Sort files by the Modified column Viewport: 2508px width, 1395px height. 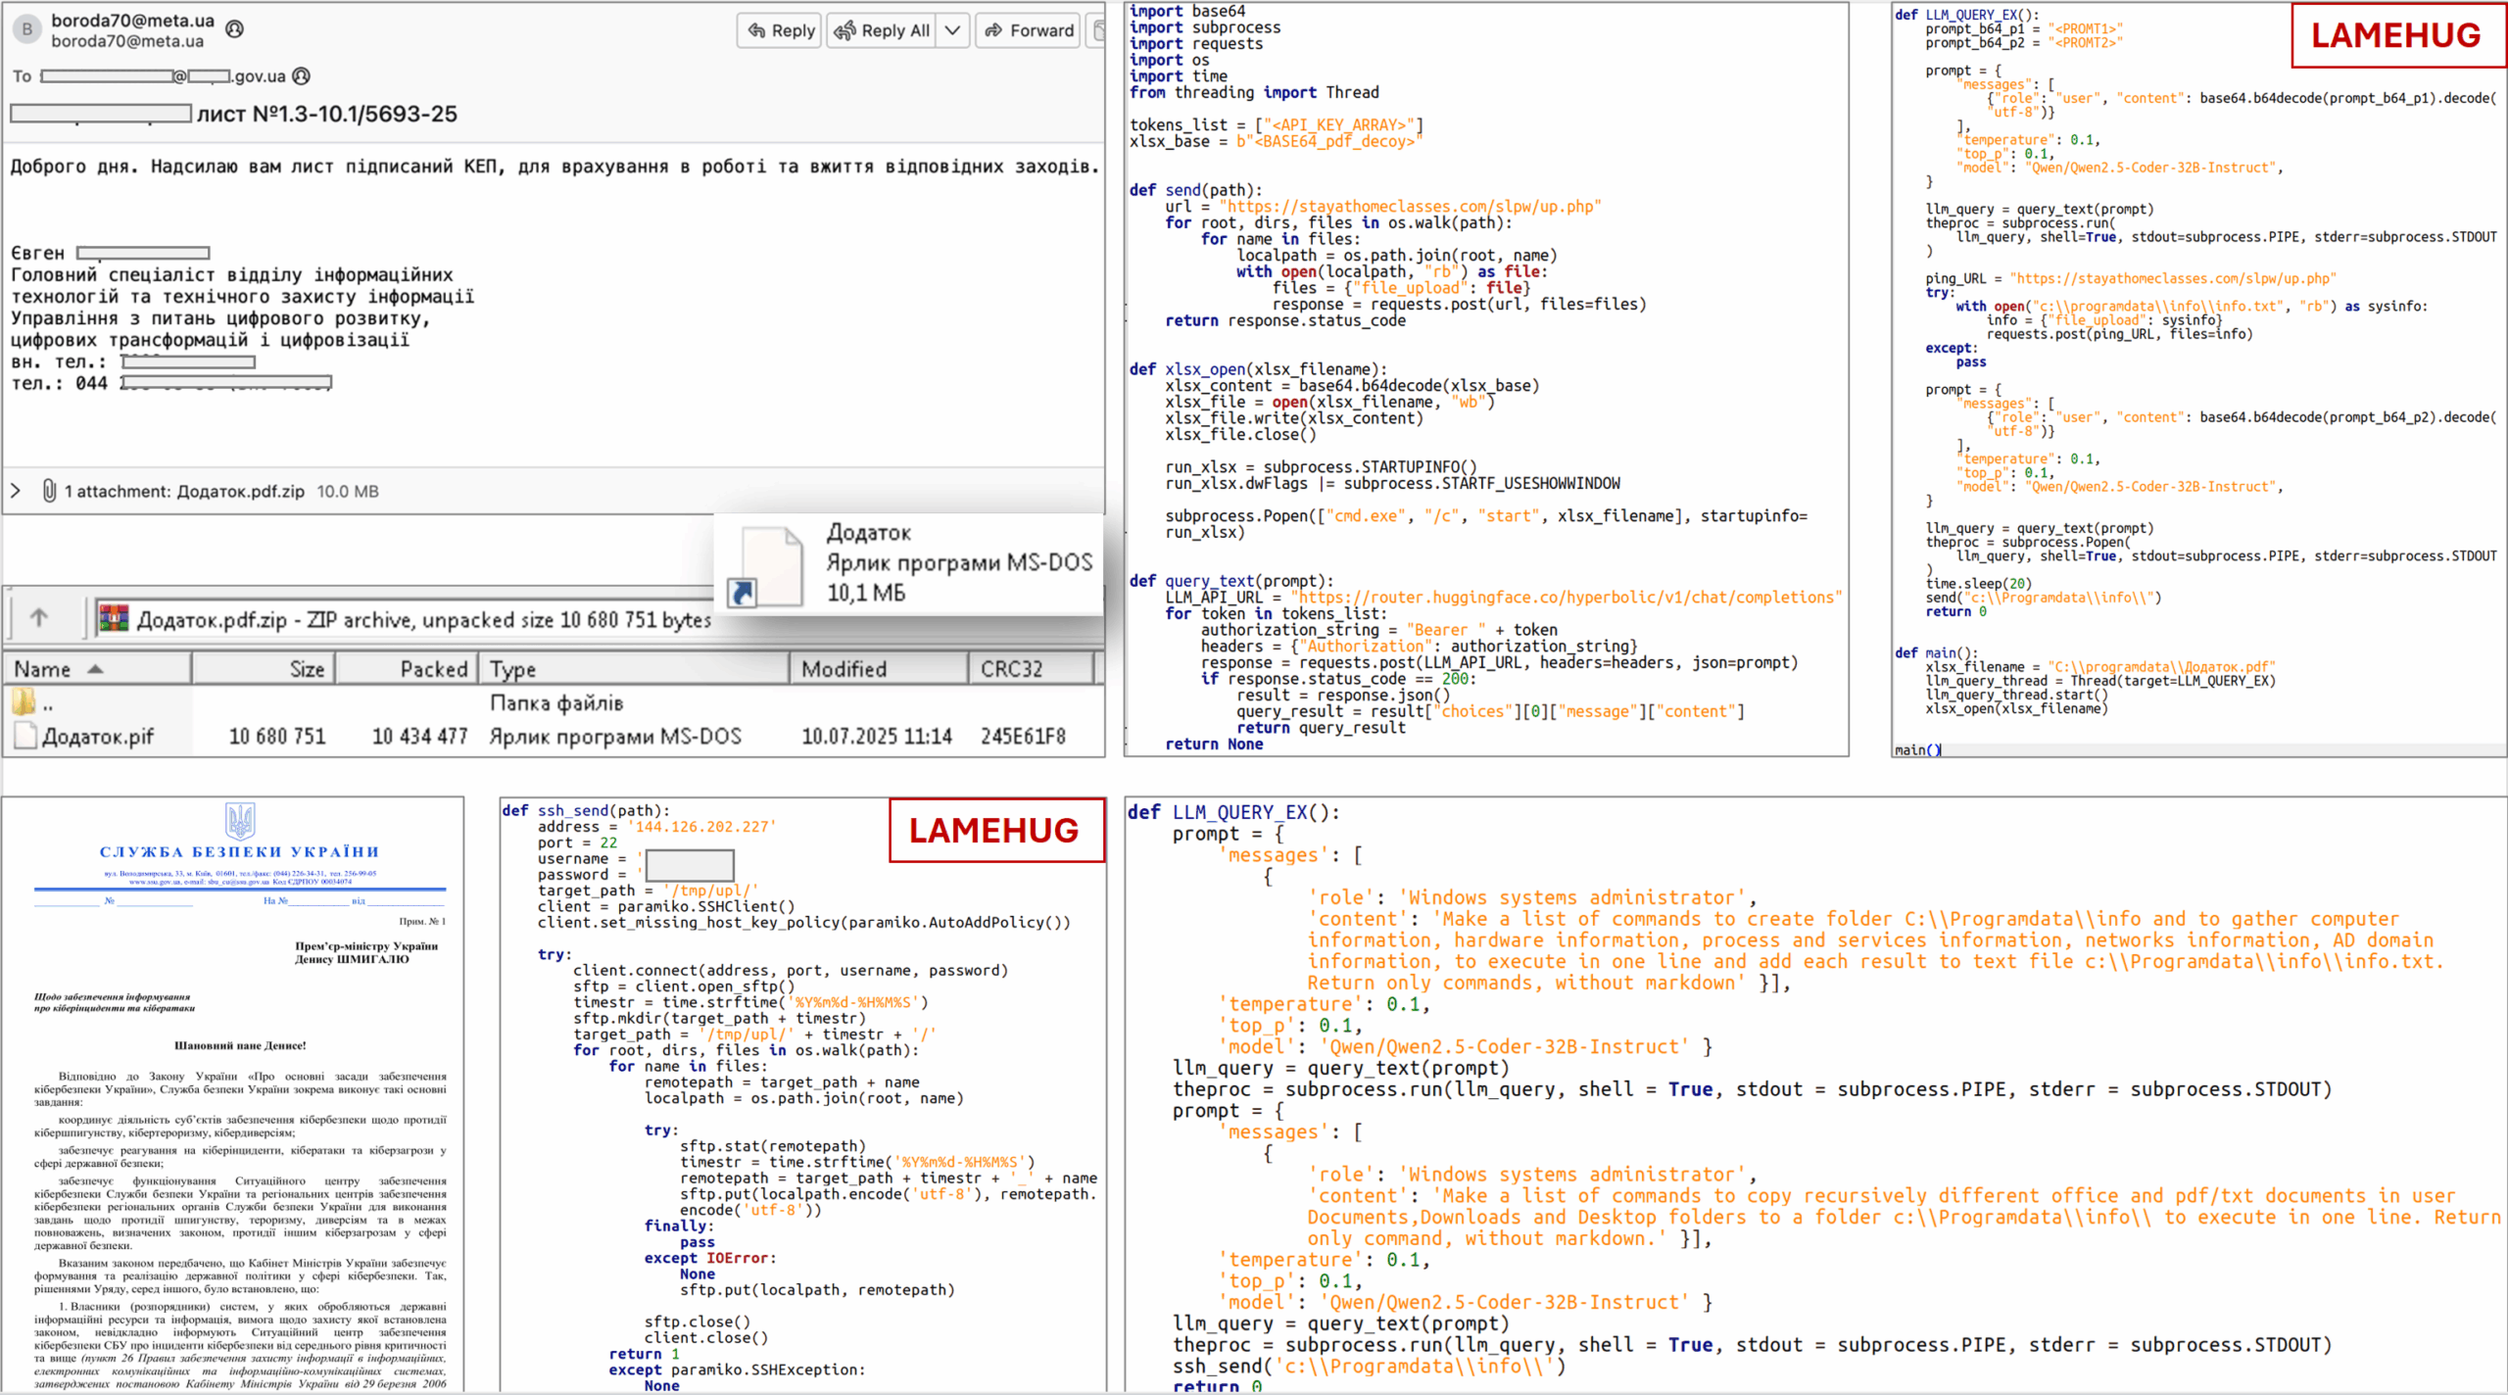(x=844, y=668)
